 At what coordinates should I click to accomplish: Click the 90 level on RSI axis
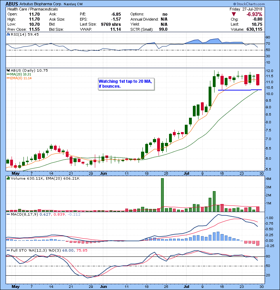268,37
